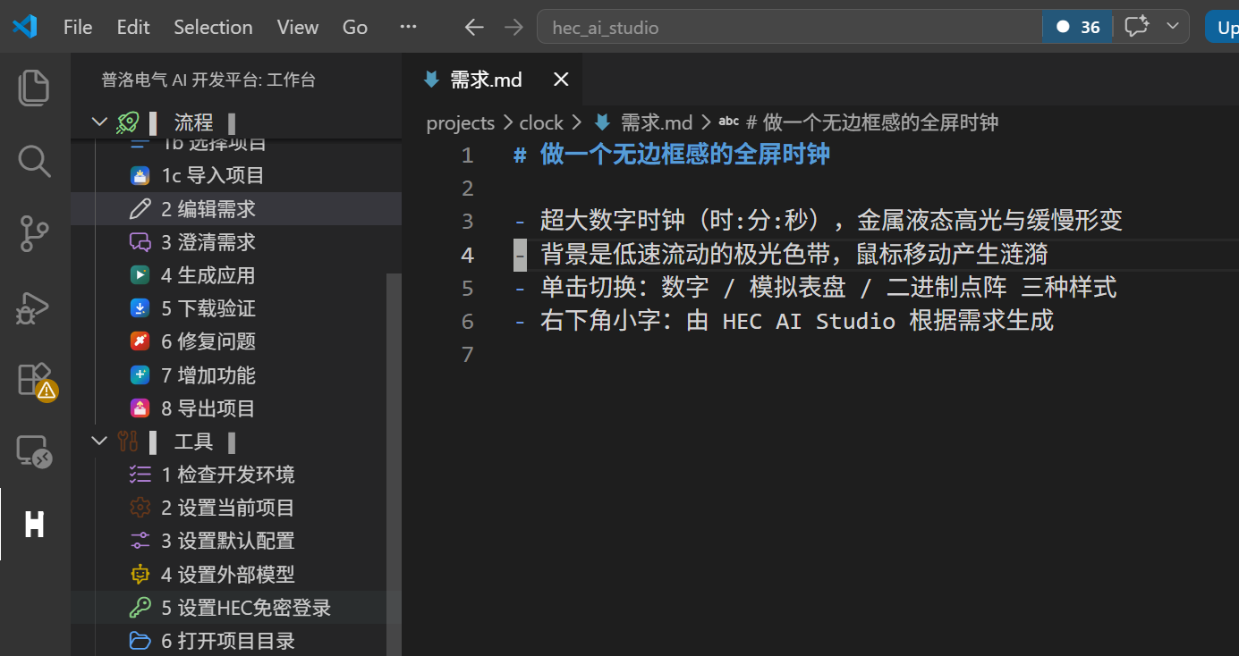The image size is (1239, 656).
Task: Click the folder icon for 打开项目目录
Action: tap(140, 641)
